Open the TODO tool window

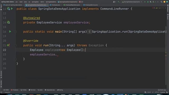click(6, 90)
